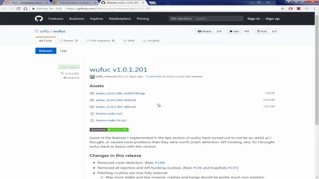Click the browser address bar URL

coord(109,8)
